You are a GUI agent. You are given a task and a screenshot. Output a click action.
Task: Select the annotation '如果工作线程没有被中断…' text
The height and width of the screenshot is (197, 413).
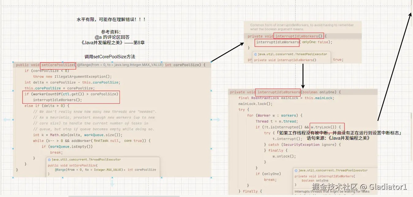(x=339, y=133)
